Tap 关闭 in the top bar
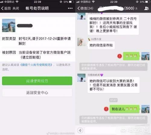Image resolution: width=151 pixels, height=135 pixels. (16, 8)
